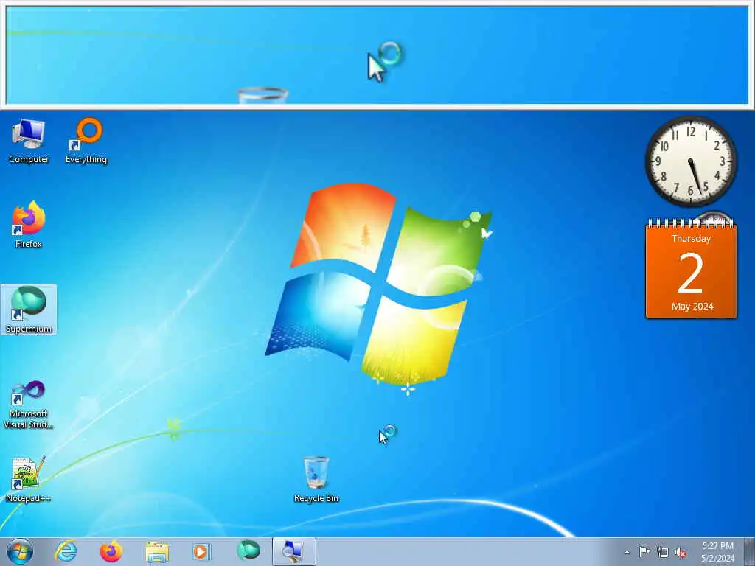
Task: Open the network tray icon
Action: click(663, 552)
